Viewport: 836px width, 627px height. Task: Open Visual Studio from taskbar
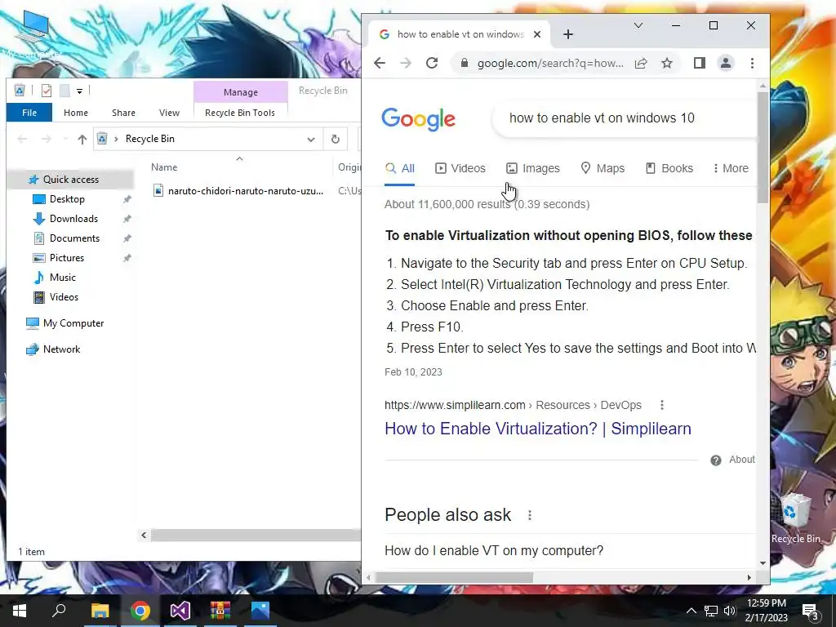(x=180, y=611)
